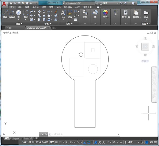159x146 pixels.
Task: Select the Line (直线) drawing tool
Action: click(5, 14)
